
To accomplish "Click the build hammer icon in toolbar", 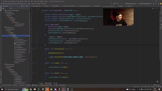I will pyautogui.click(x=111, y=4).
